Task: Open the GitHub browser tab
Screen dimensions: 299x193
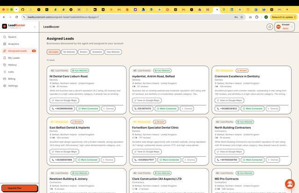Action: [23, 9]
